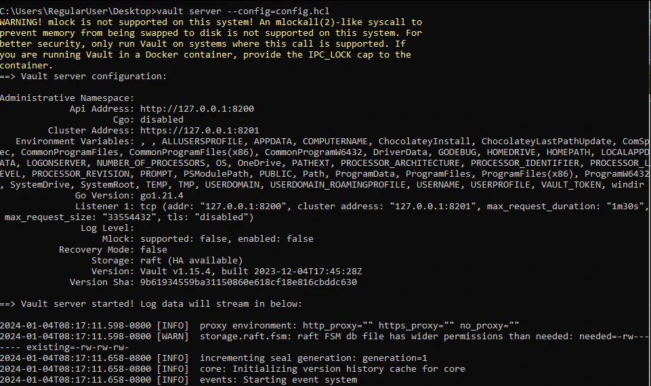Click the Version Sha hash value
The width and height of the screenshot is (651, 386).
pyautogui.click(x=248, y=282)
